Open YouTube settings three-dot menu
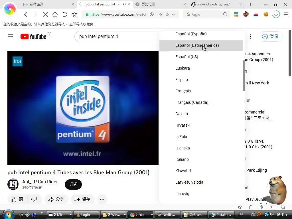The height and width of the screenshot is (219, 292). (x=251, y=36)
